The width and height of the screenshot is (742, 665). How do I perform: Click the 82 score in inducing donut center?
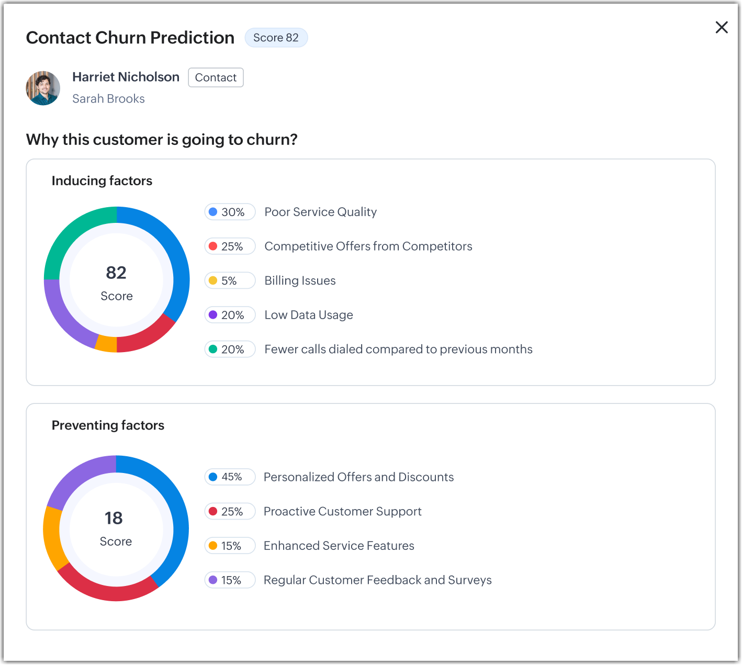116,273
